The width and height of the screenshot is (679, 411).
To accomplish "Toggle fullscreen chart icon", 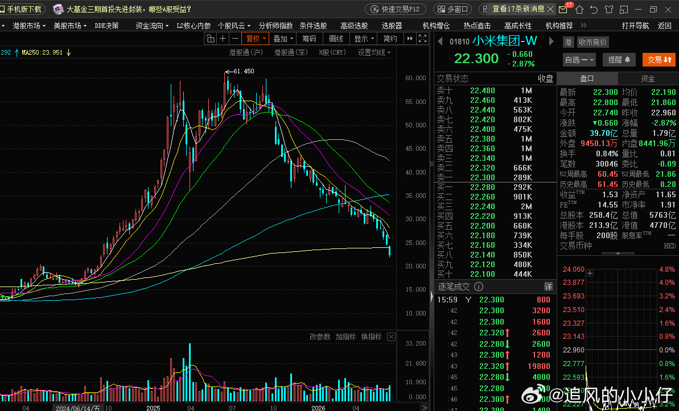I will point(423,39).
